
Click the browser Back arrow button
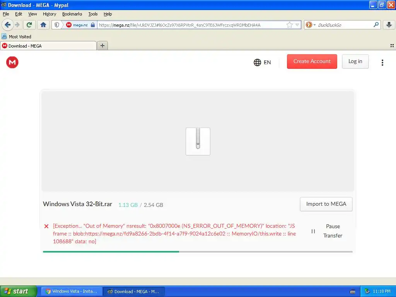pos(7,25)
